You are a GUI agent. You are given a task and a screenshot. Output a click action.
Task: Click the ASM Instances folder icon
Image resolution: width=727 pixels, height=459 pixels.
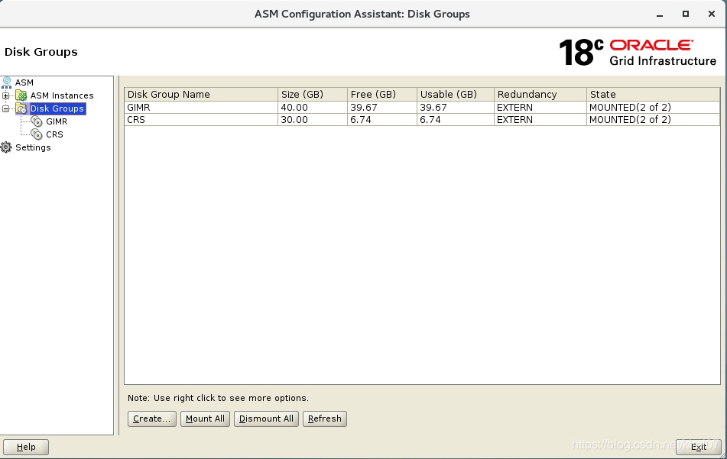pos(21,95)
